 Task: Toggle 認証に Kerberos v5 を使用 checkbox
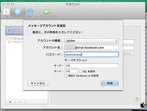66,76
